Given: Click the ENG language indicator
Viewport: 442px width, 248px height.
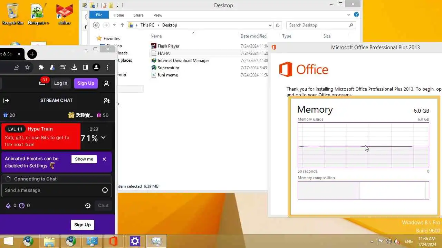Looking at the screenshot, I should pos(409,241).
